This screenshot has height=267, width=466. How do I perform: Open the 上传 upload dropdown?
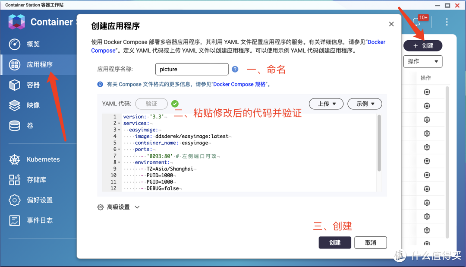tap(326, 104)
